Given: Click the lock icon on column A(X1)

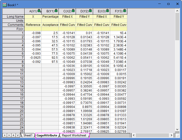Looking at the screenshot, I should click(x=39, y=11).
